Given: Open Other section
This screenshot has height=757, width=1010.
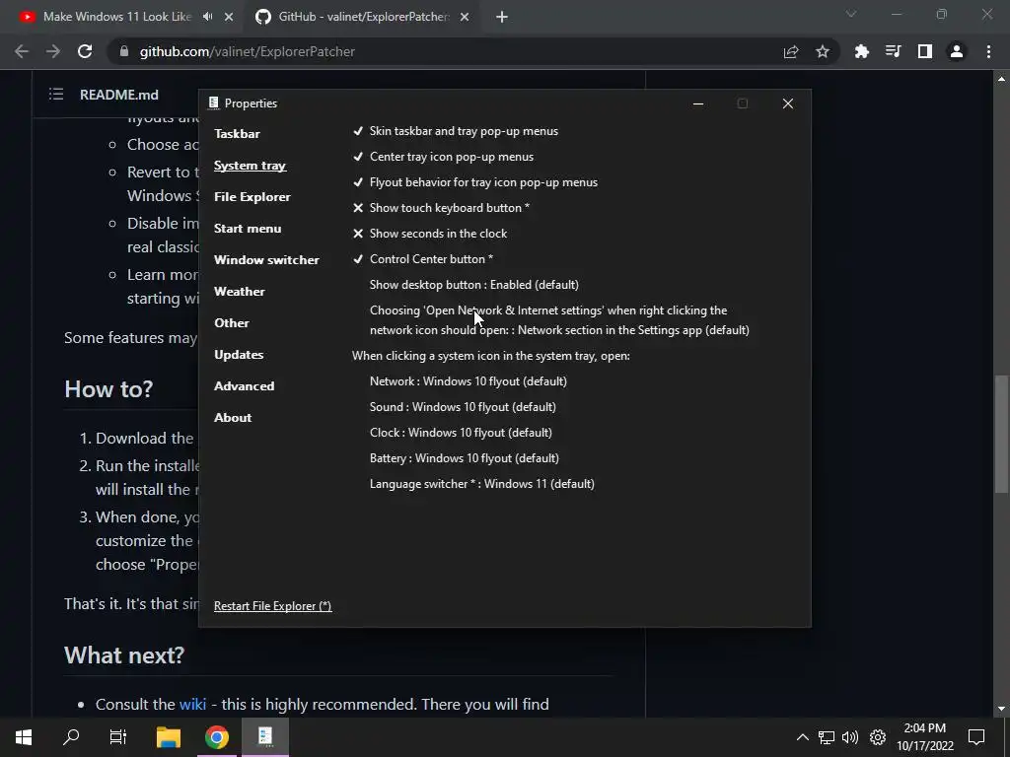Looking at the screenshot, I should pyautogui.click(x=231, y=323).
